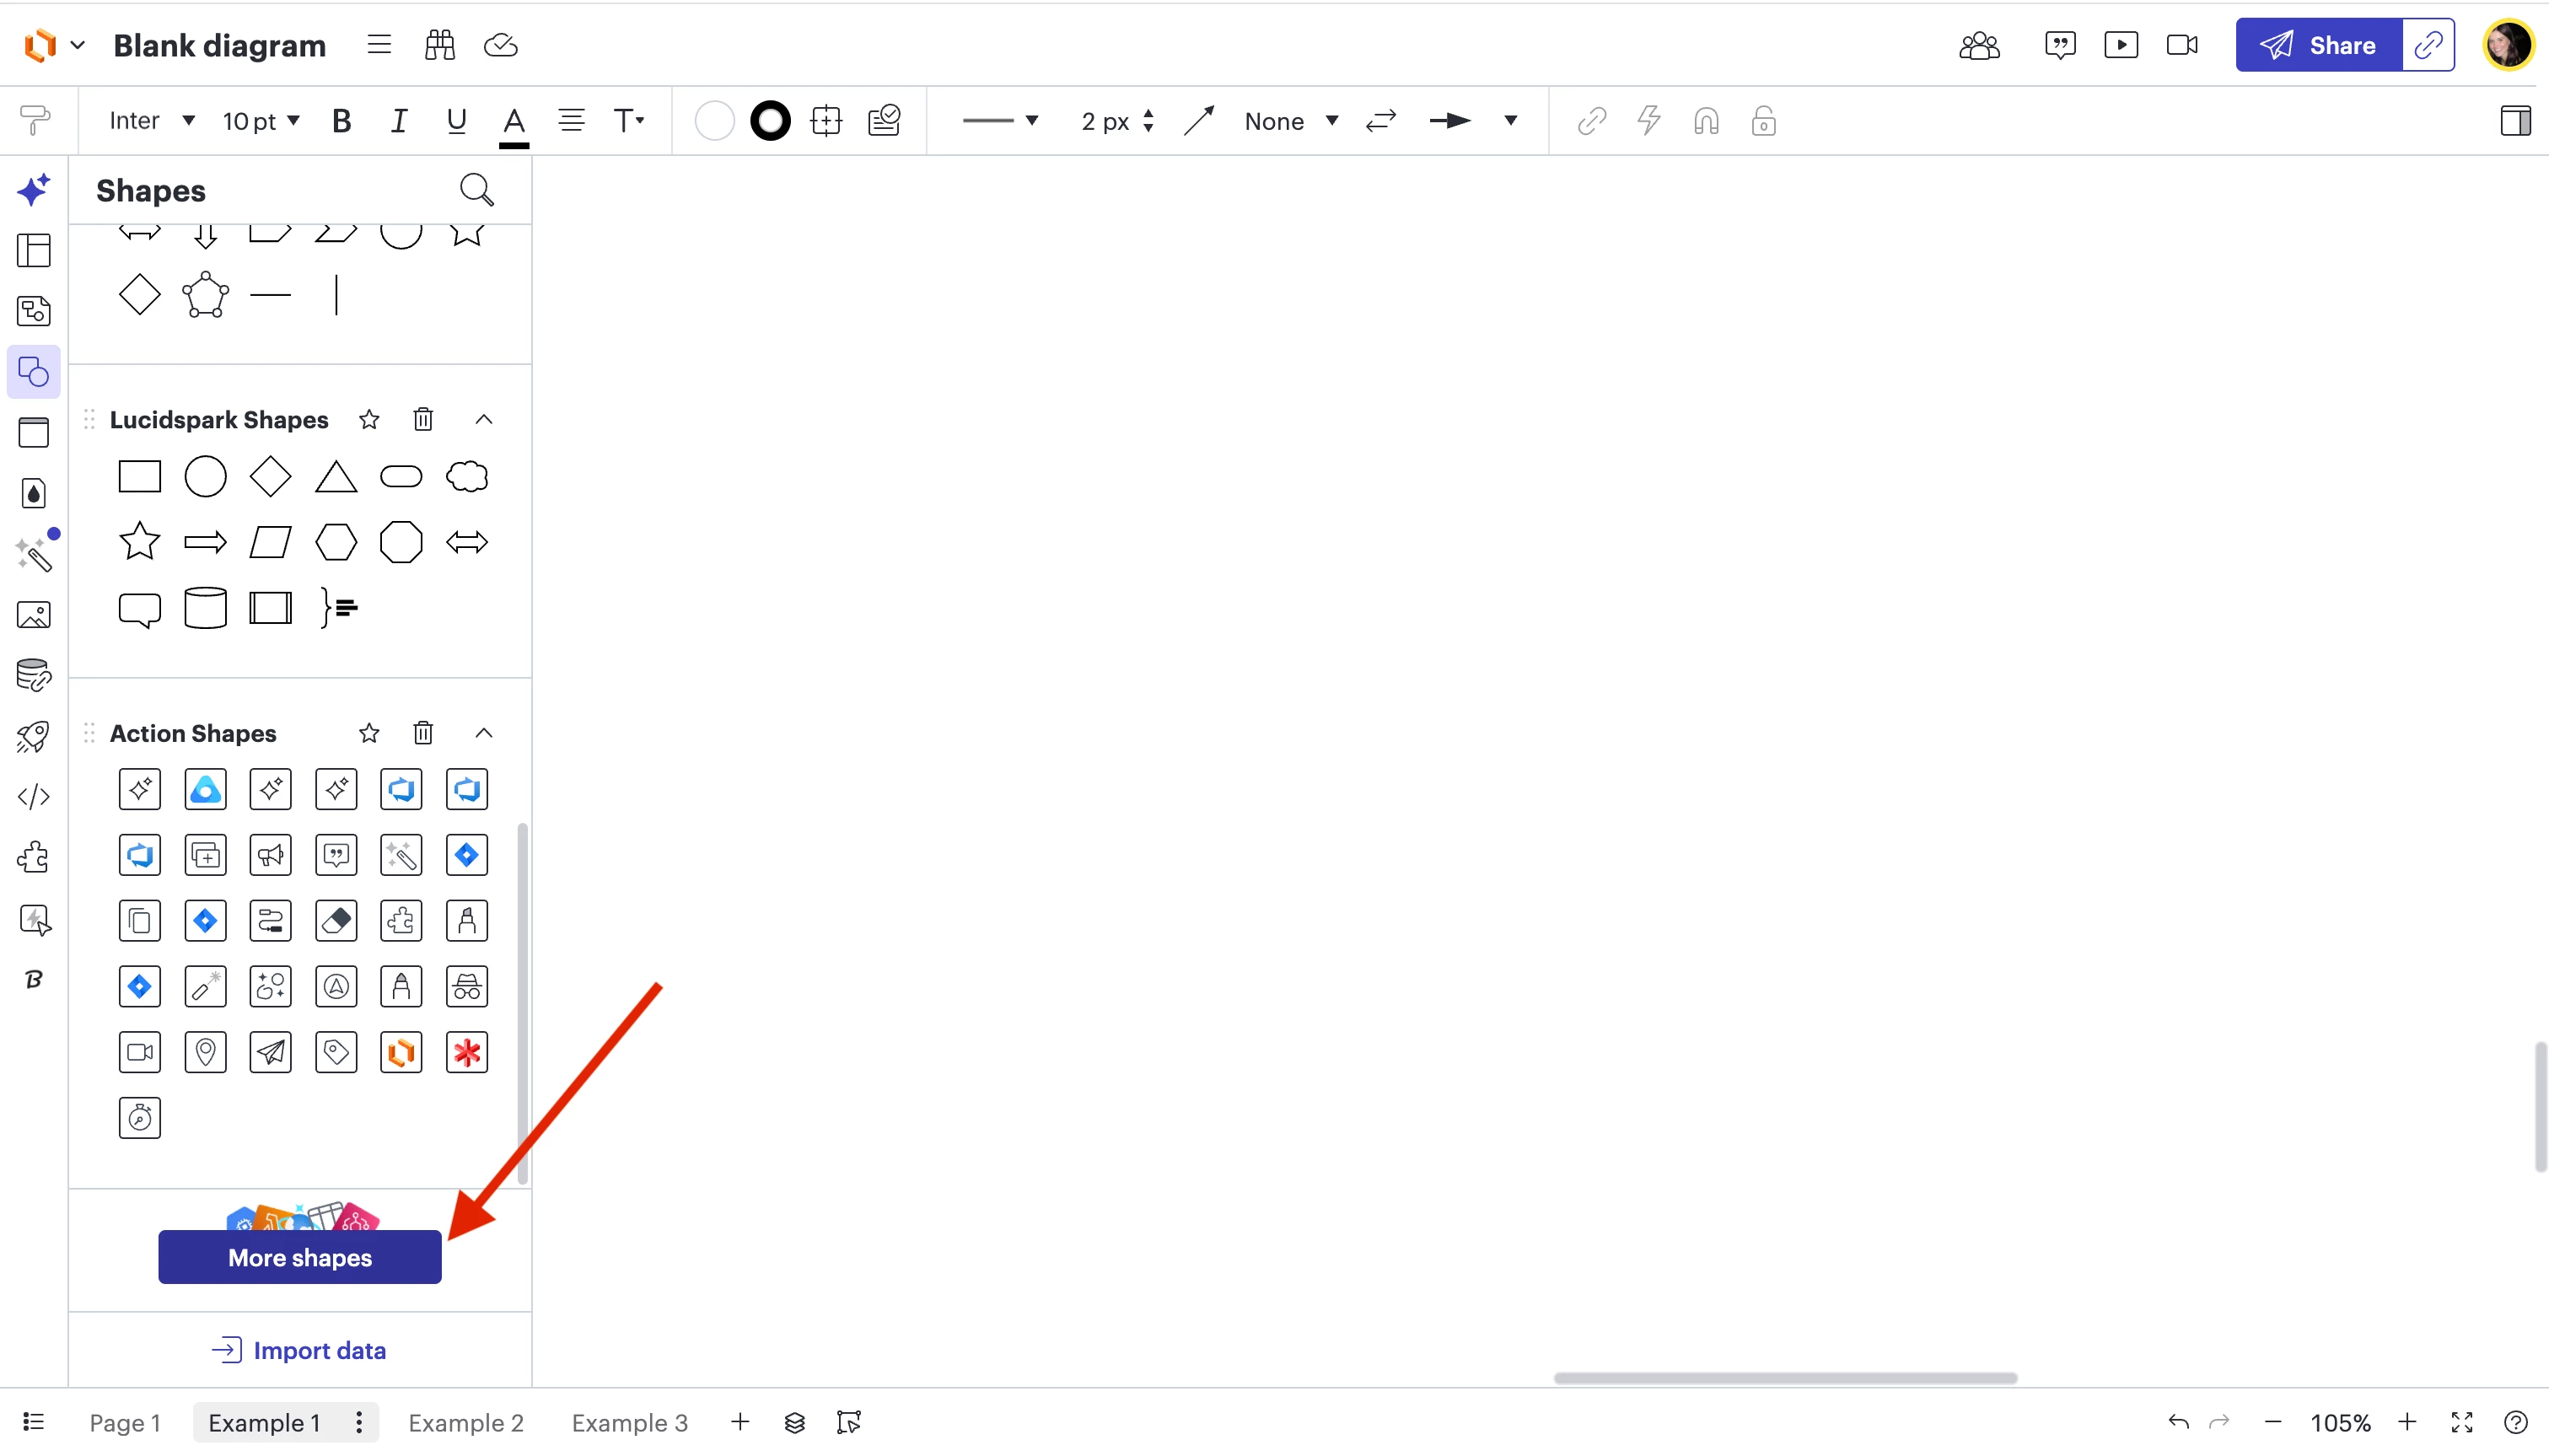This screenshot has height=1456, width=2549.
Task: Click the Import data link
Action: pos(299,1350)
